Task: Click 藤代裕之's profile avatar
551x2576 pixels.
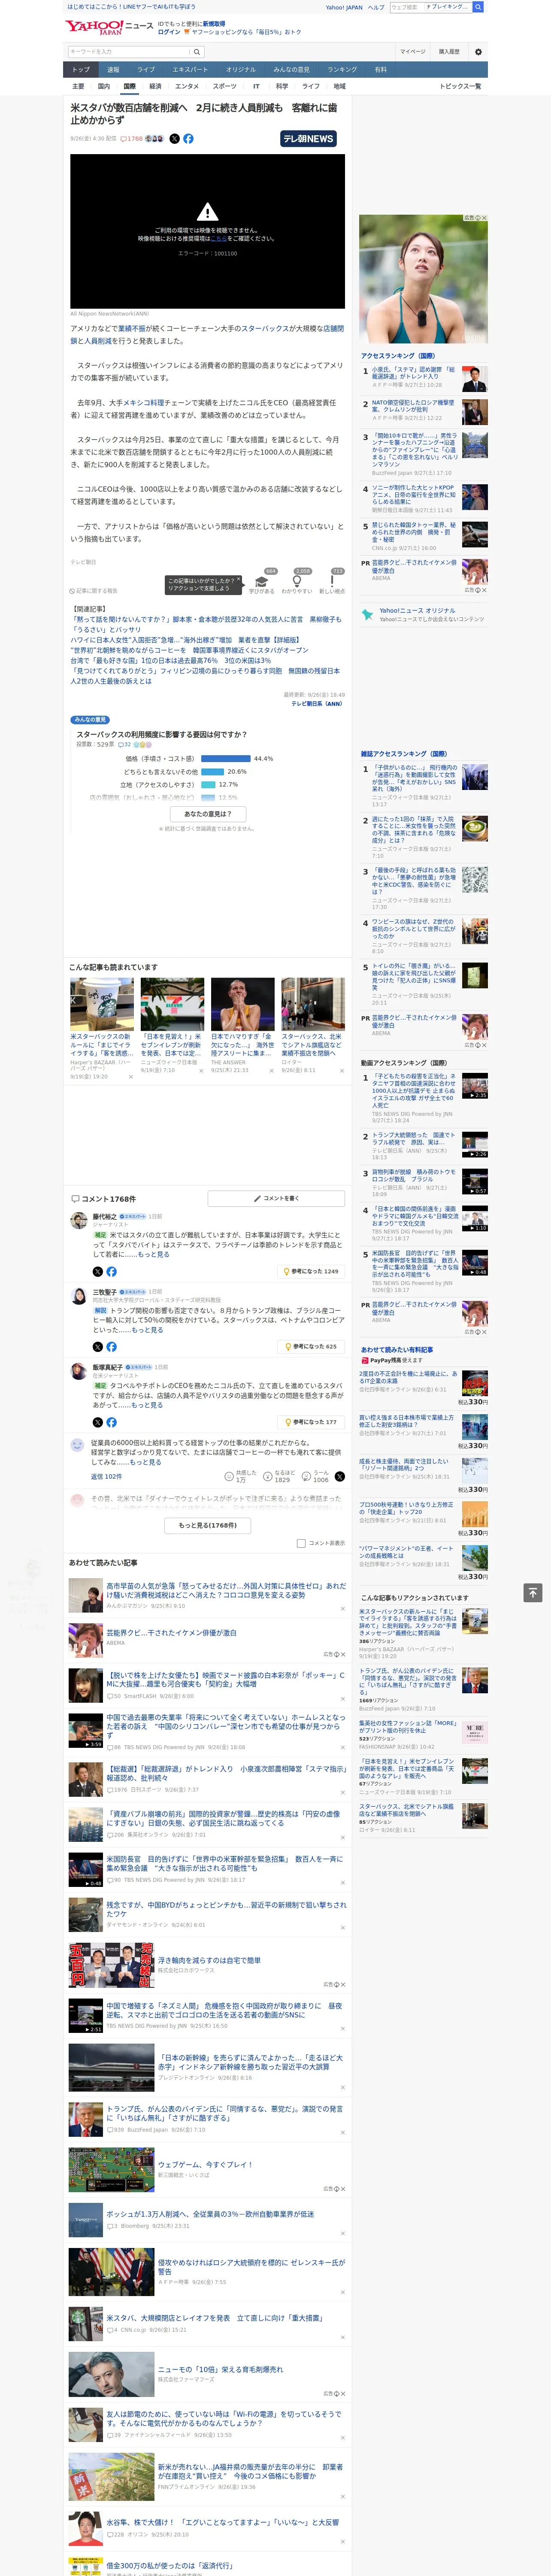Action: pyautogui.click(x=78, y=1220)
